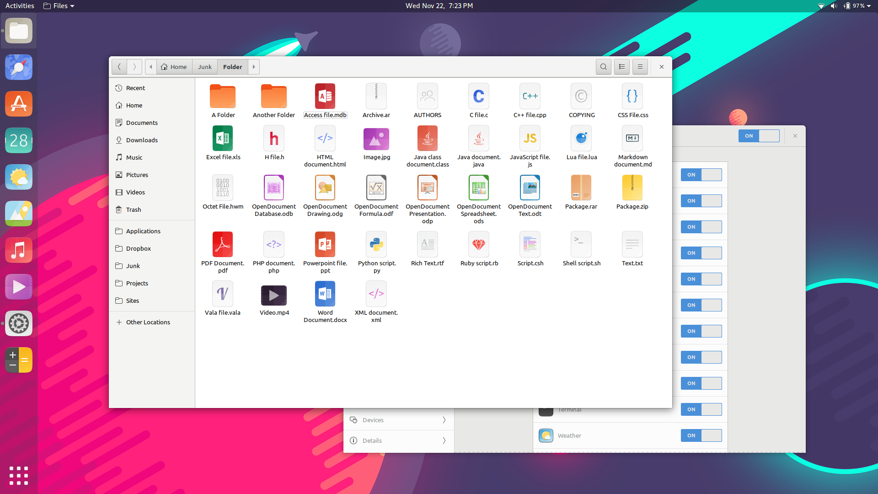Select the Python script.py icon
The width and height of the screenshot is (878, 494).
[376, 244]
